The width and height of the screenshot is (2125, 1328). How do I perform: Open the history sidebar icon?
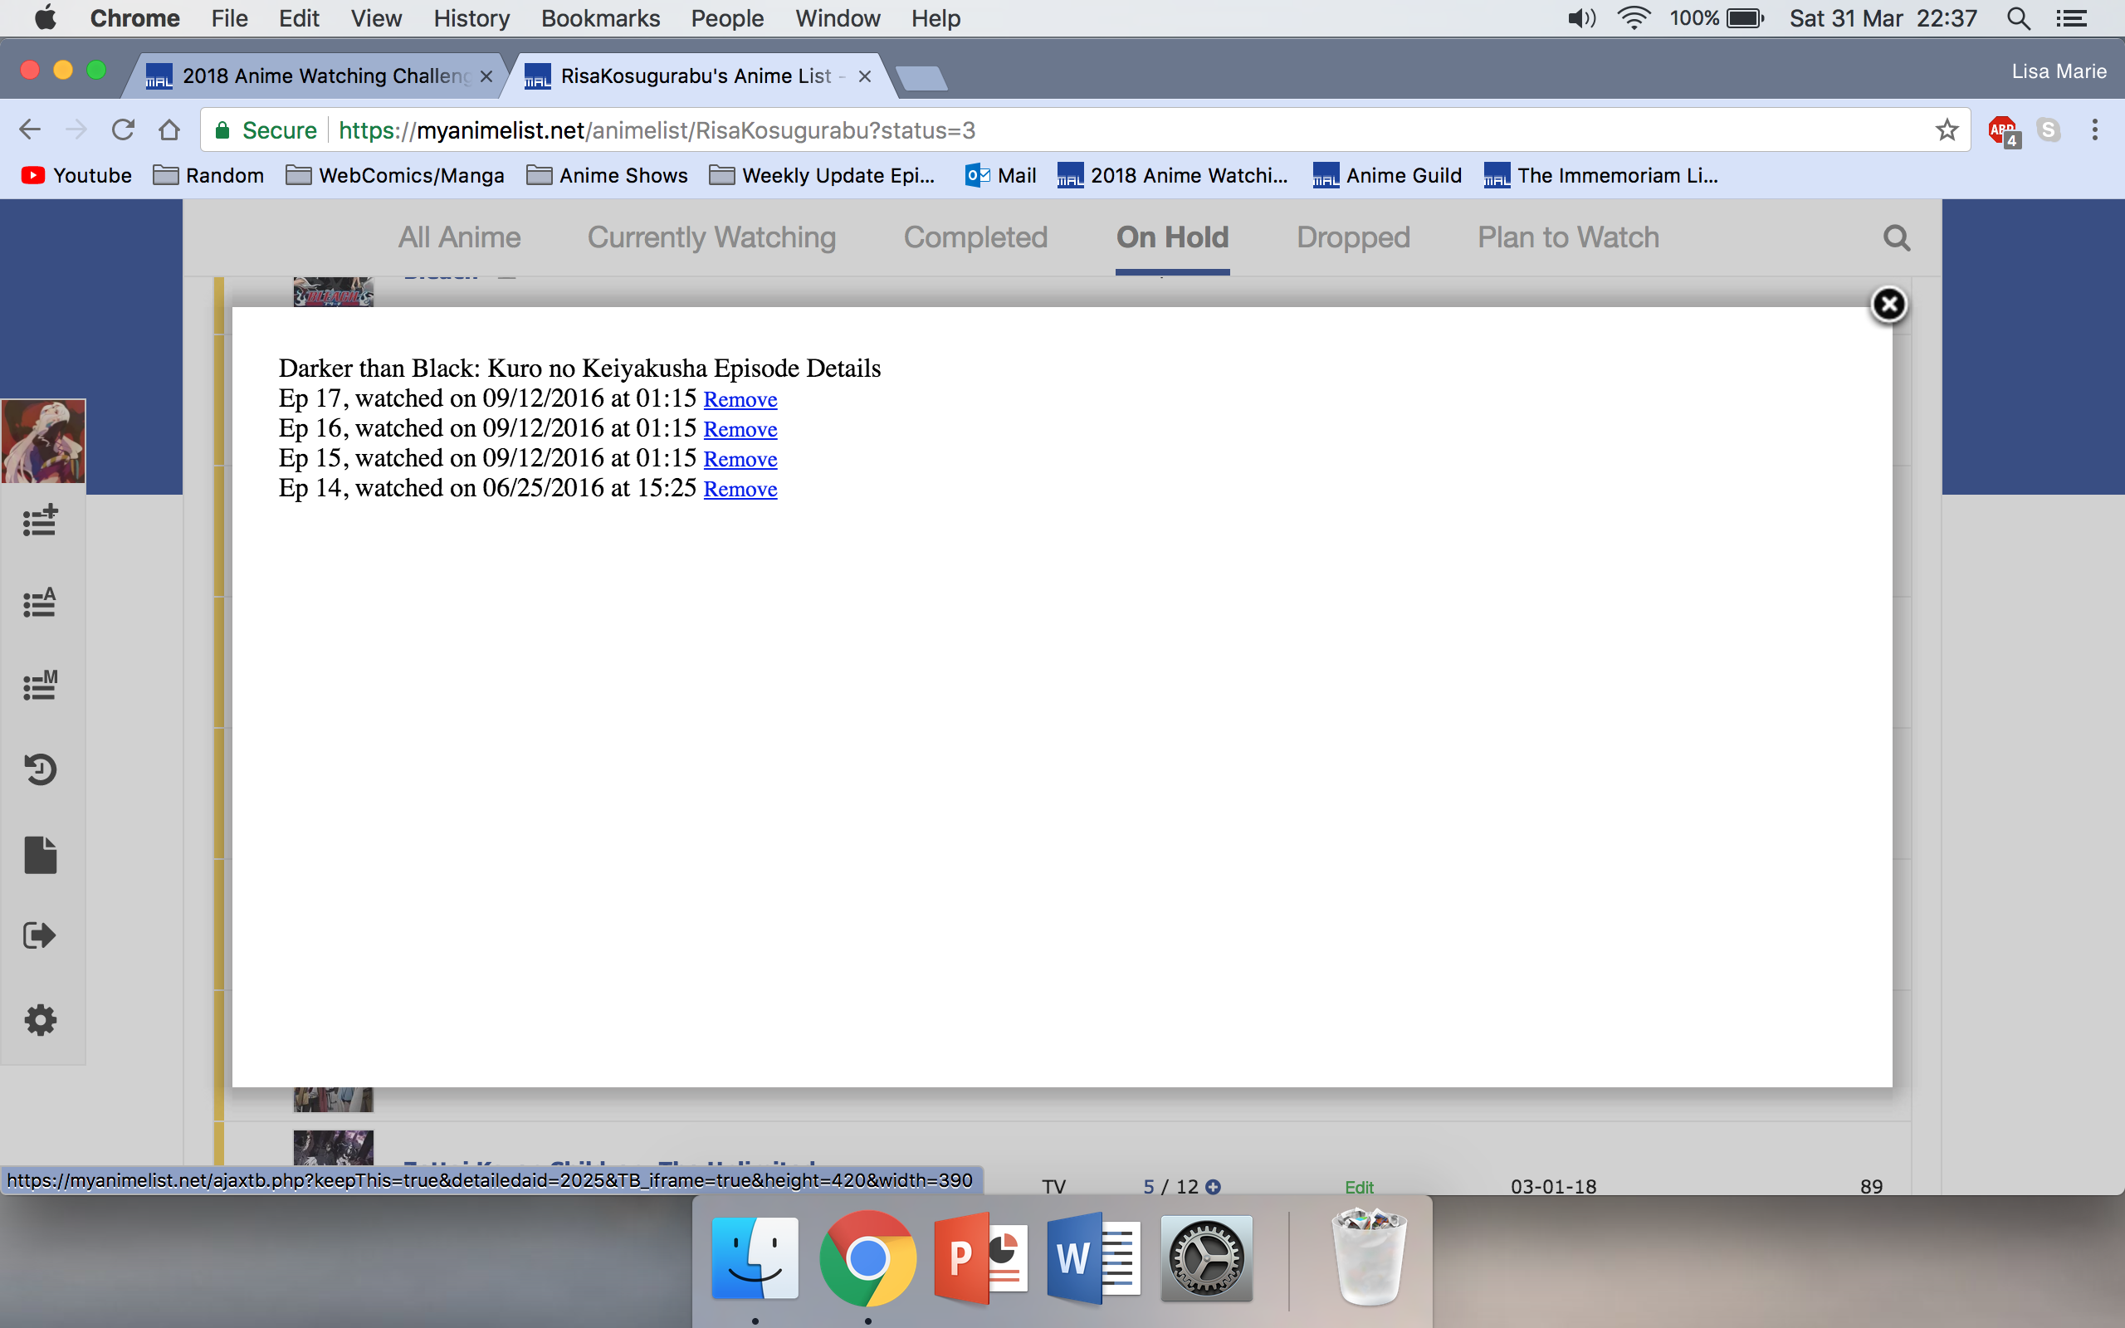click(40, 769)
